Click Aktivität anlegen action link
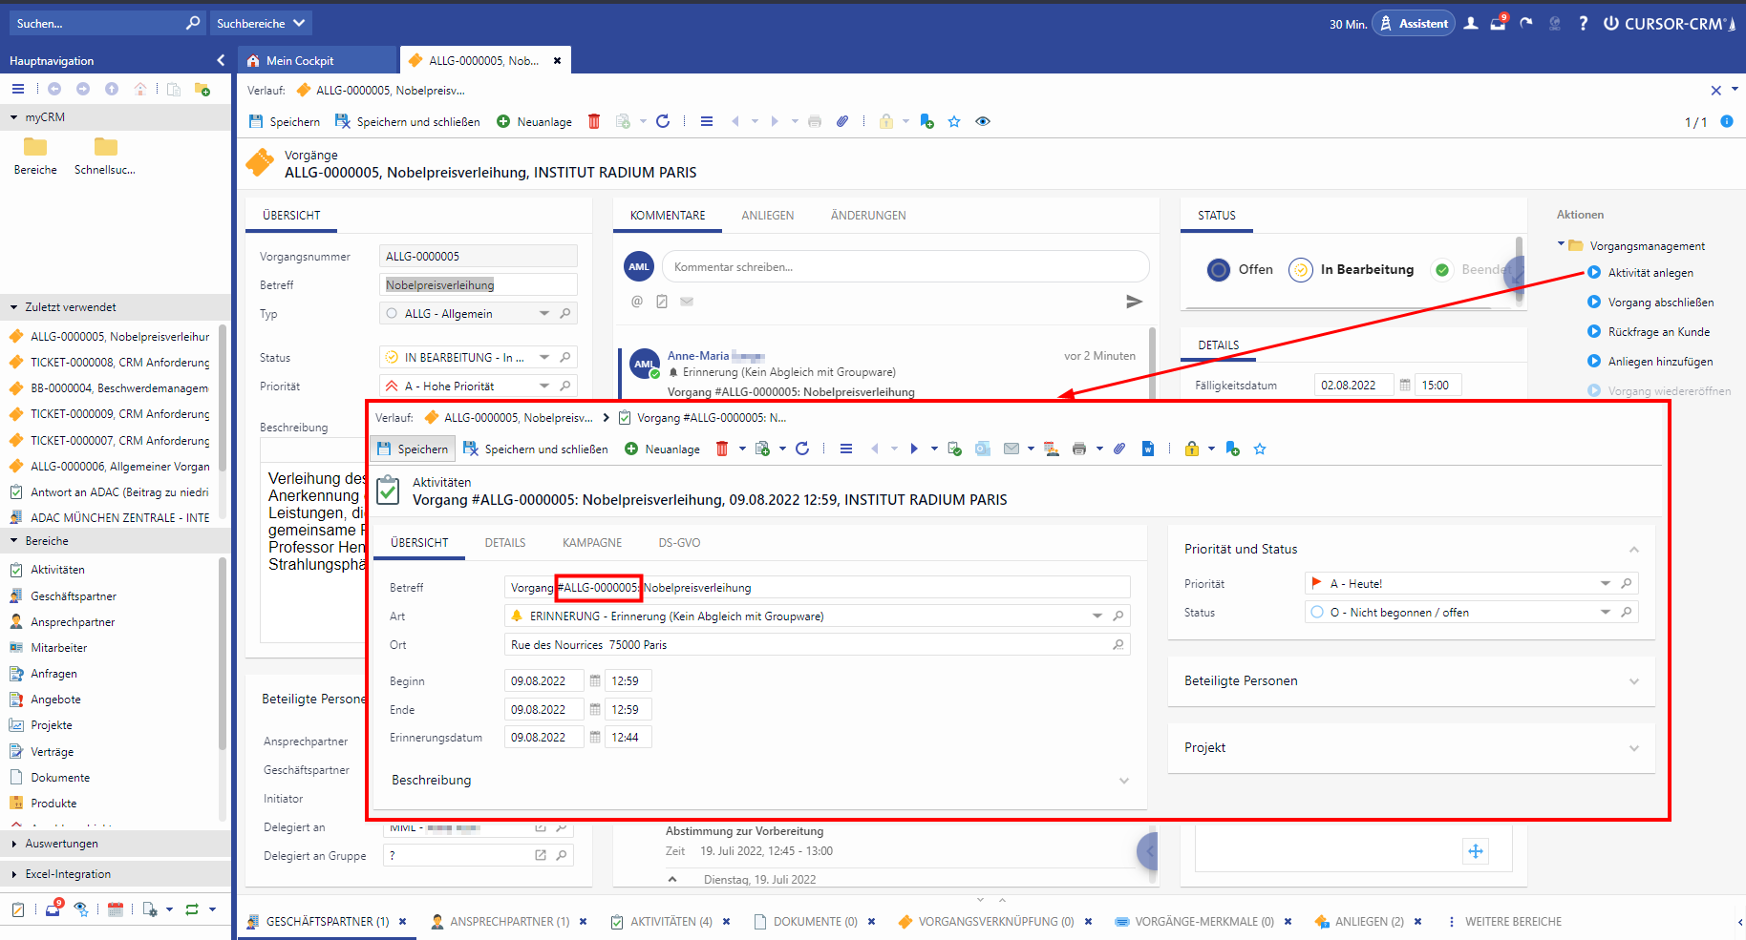The width and height of the screenshot is (1746, 940). pyautogui.click(x=1650, y=273)
